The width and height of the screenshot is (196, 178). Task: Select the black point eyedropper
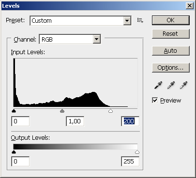pyautogui.click(x=158, y=85)
